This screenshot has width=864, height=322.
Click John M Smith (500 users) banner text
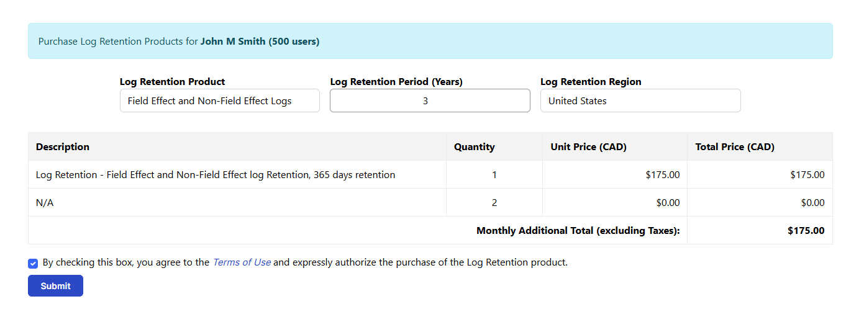[x=260, y=42]
